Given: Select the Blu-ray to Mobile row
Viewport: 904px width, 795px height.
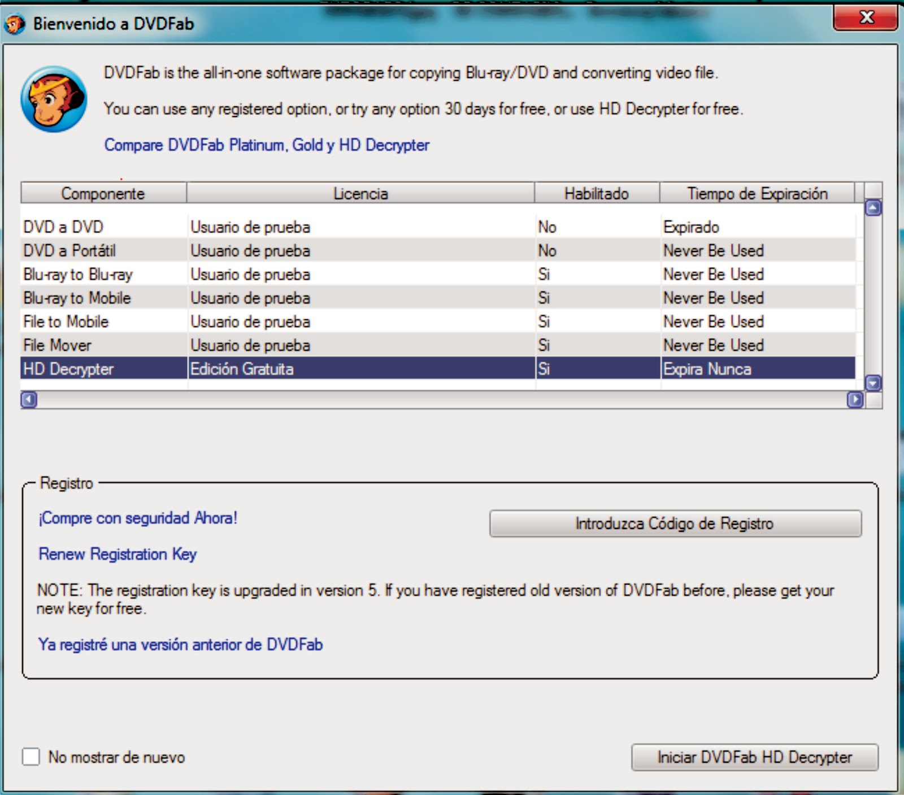Looking at the screenshot, I should click(x=438, y=298).
